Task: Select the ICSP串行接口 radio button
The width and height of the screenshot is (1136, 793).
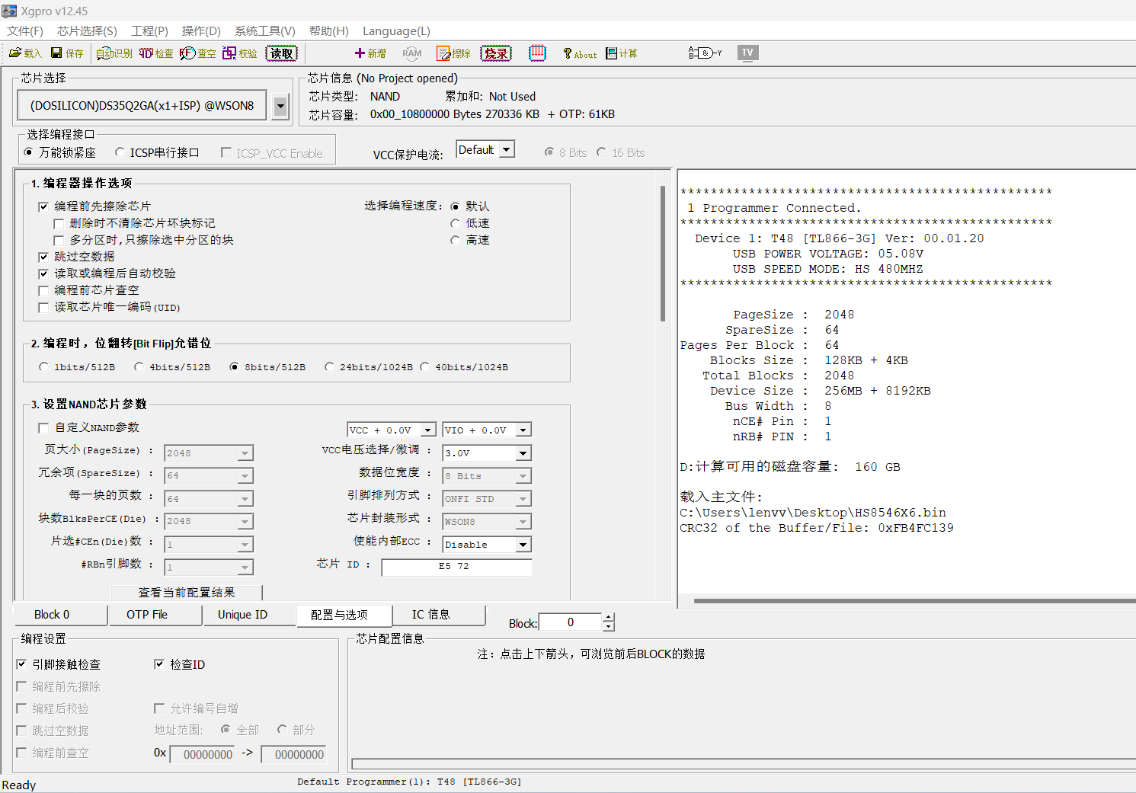Action: (x=120, y=152)
